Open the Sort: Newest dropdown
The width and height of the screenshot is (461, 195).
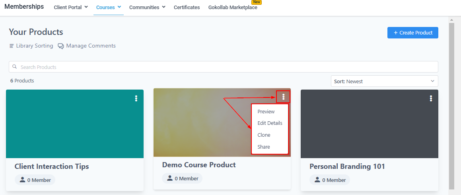[384, 81]
